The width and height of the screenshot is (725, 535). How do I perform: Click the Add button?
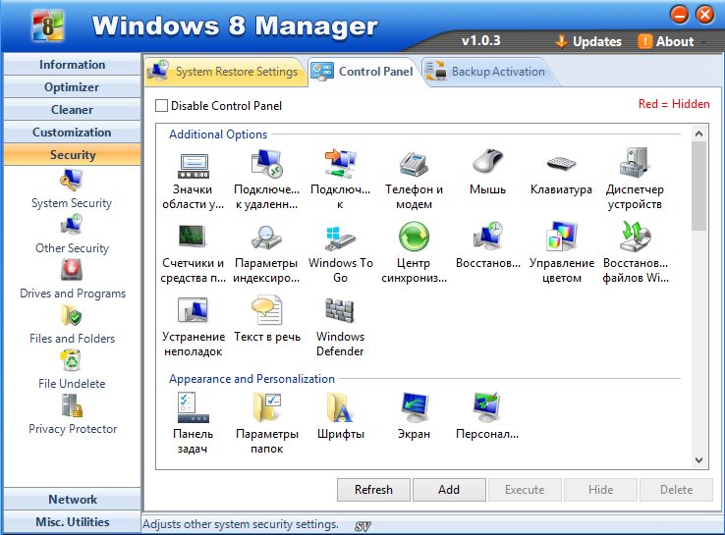(x=449, y=490)
